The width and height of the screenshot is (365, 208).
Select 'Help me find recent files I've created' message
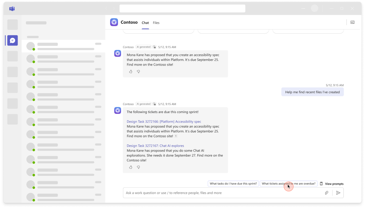point(312,92)
